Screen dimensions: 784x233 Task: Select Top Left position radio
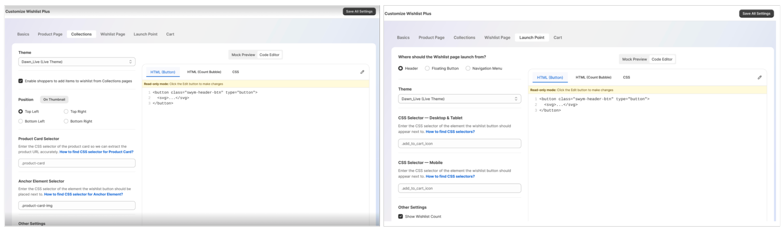21,112
